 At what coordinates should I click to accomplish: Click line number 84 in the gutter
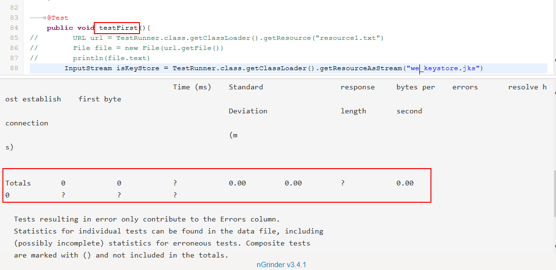14,28
